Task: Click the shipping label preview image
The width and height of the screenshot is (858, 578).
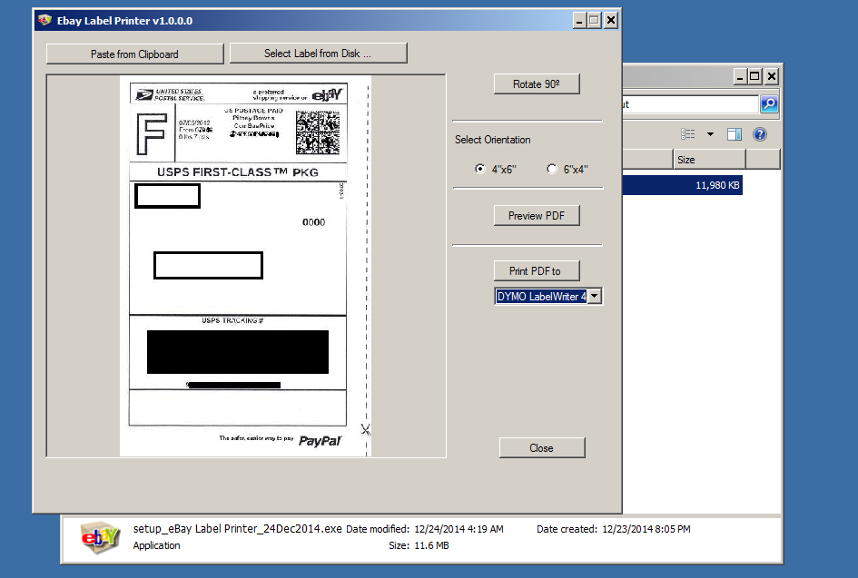Action: click(x=246, y=266)
